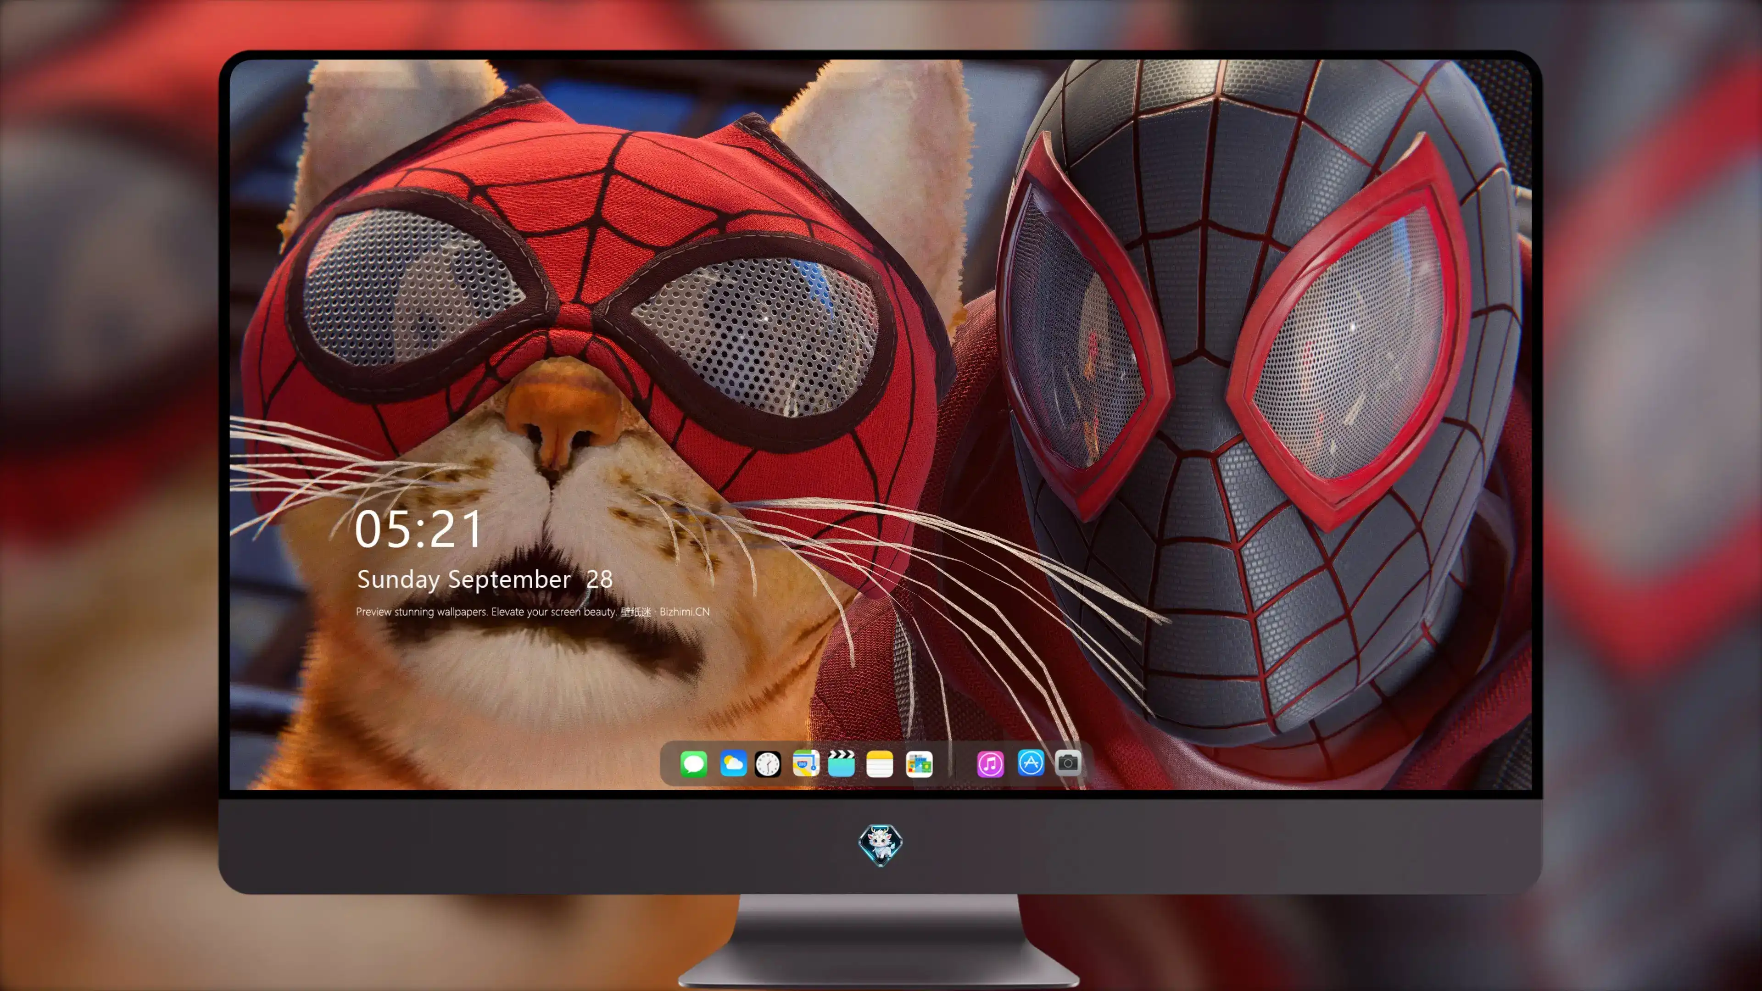Launch the clapperboard Videos app
The image size is (1762, 991).
pyautogui.click(x=842, y=763)
